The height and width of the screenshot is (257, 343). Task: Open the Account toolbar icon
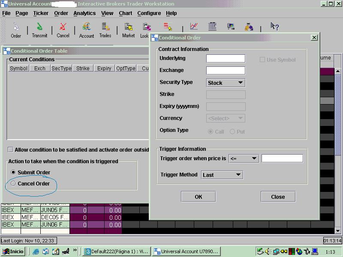[x=87, y=27]
